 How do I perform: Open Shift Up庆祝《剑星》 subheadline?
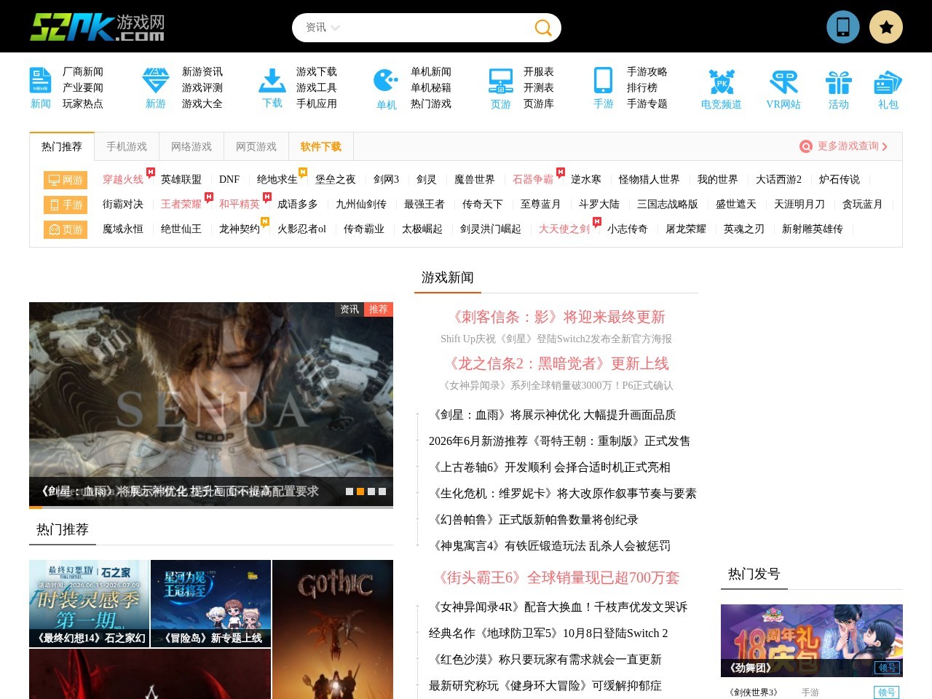[556, 339]
